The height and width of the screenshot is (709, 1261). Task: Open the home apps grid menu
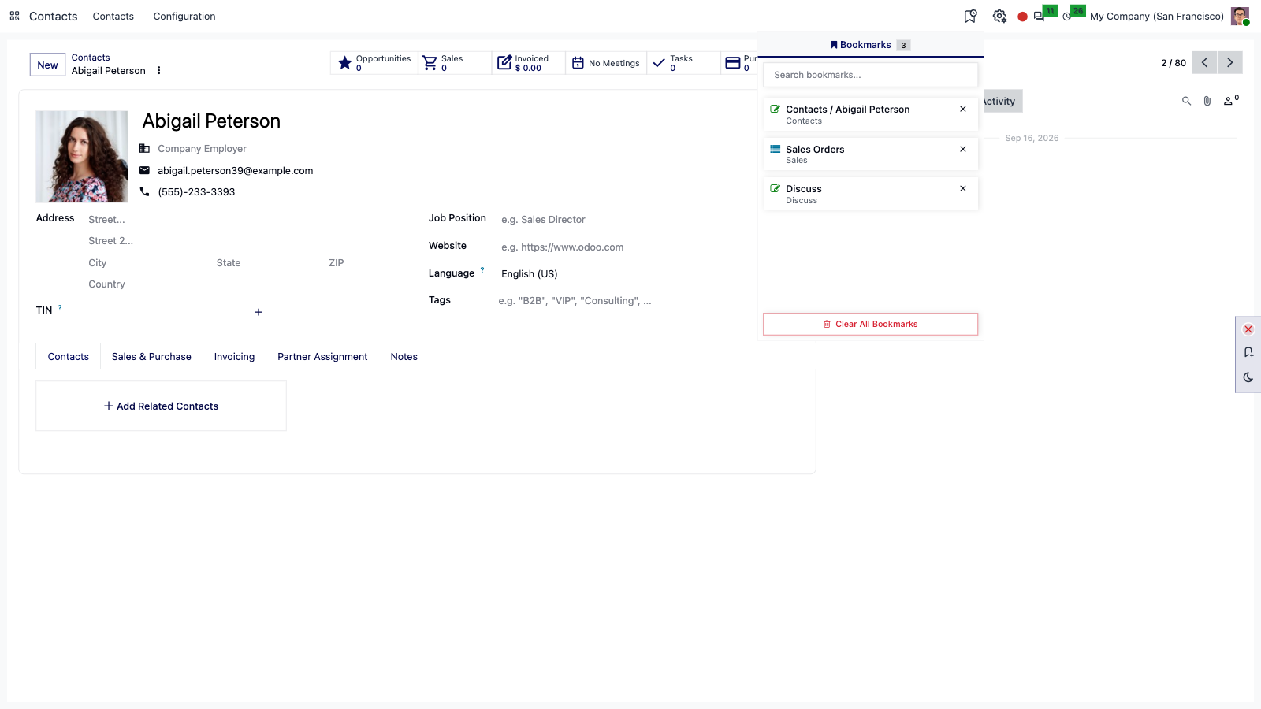[x=14, y=16]
